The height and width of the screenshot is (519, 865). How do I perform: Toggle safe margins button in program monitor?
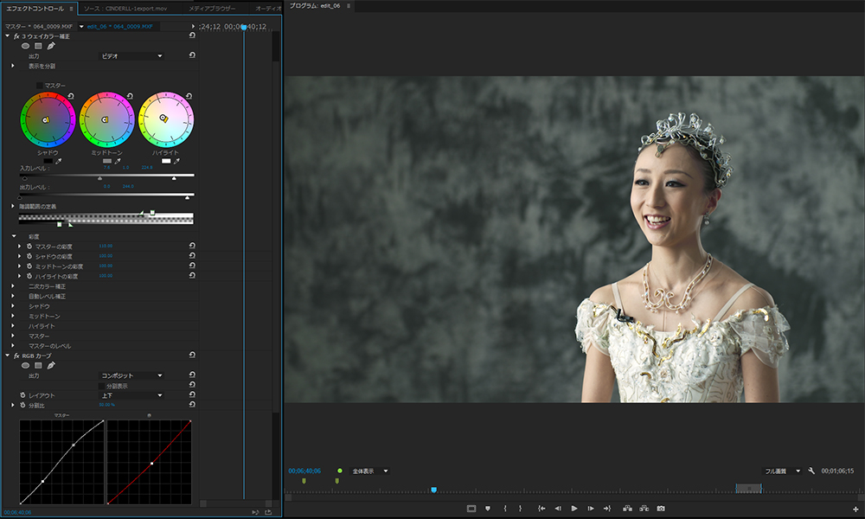471,508
